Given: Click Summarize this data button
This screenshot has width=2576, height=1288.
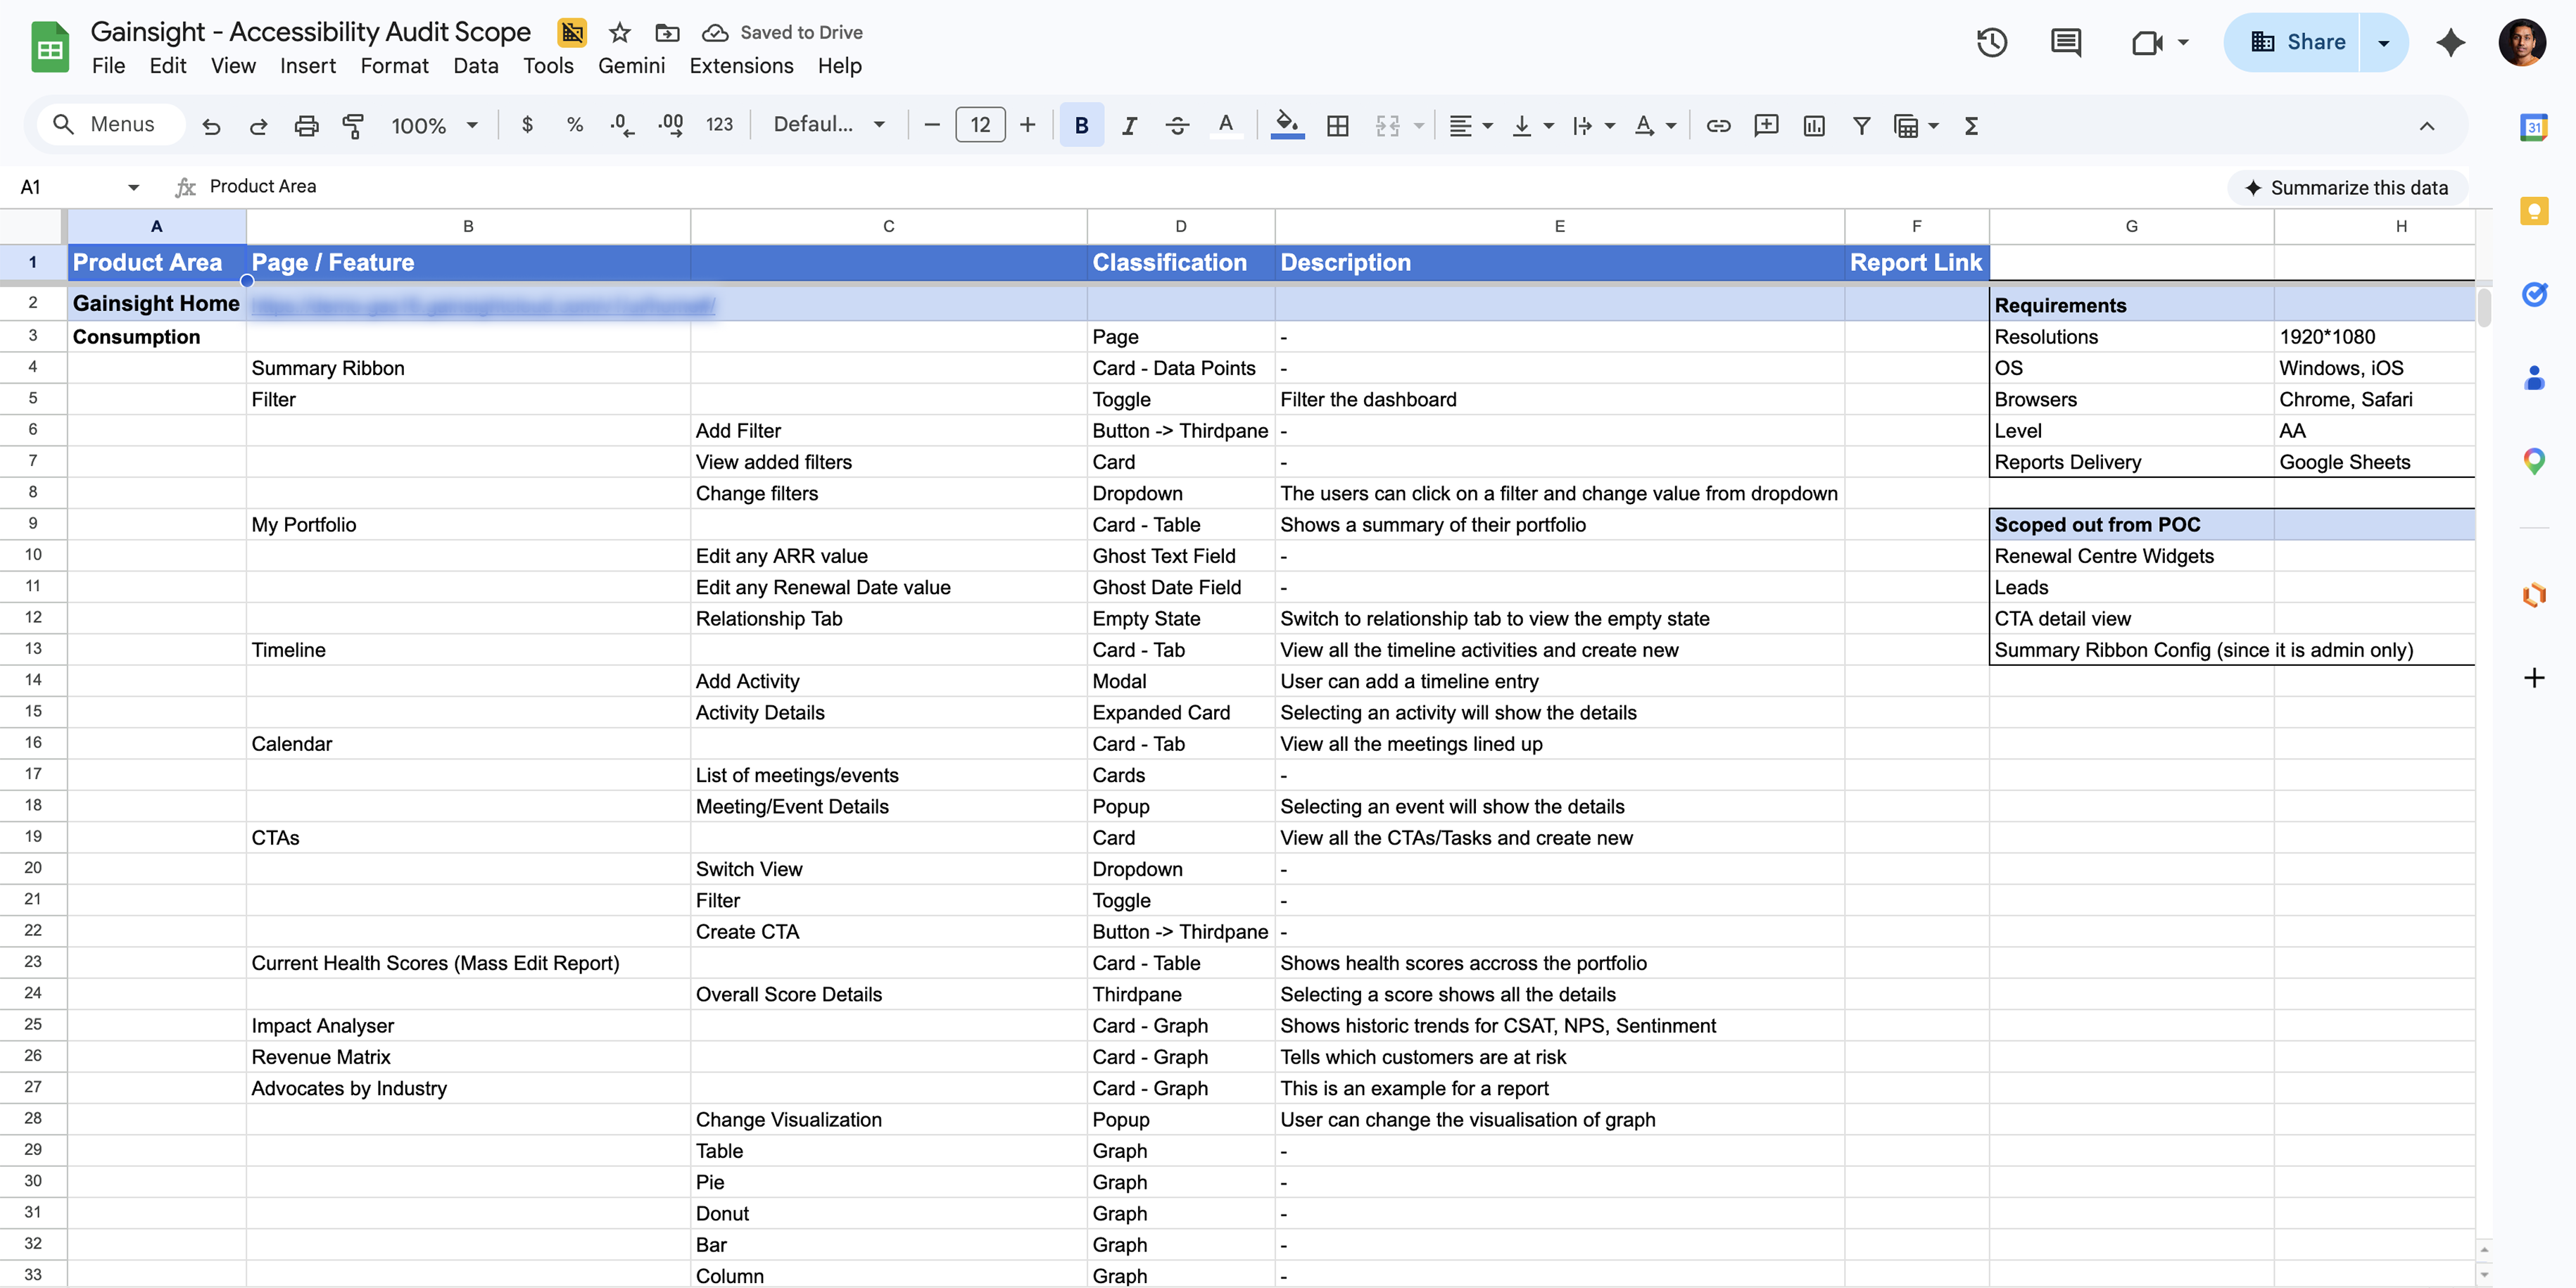Looking at the screenshot, I should 2346,188.
